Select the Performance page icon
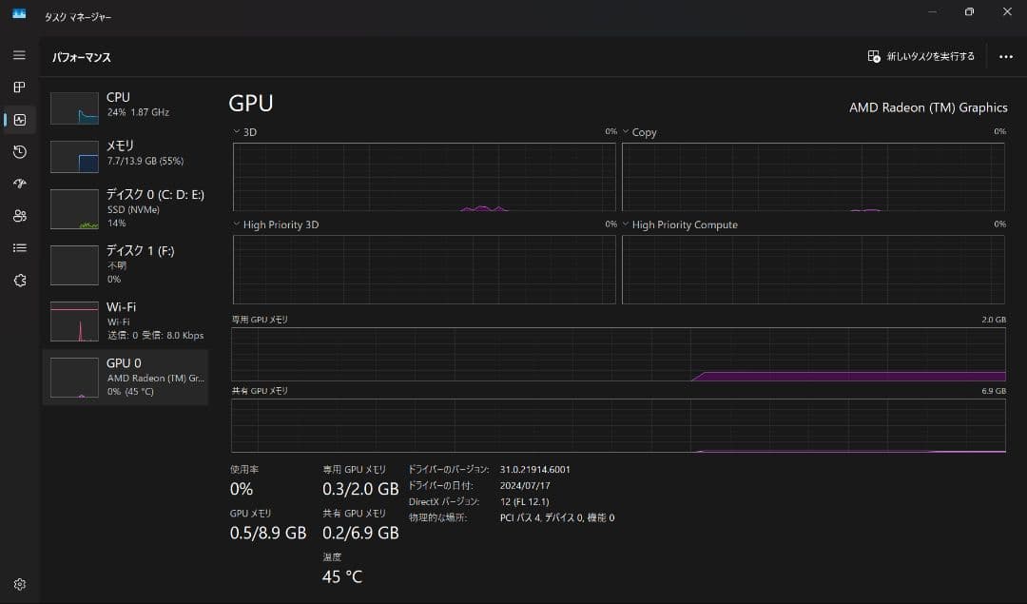 click(19, 120)
